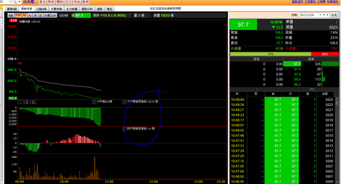Click the ? icon beside 大戶進出 label

click(x=94, y=102)
